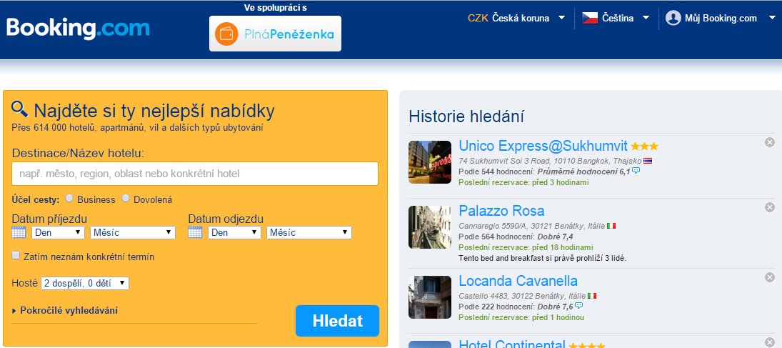Click 'Průměrné hodnocení 6,1' rating text

pos(583,171)
